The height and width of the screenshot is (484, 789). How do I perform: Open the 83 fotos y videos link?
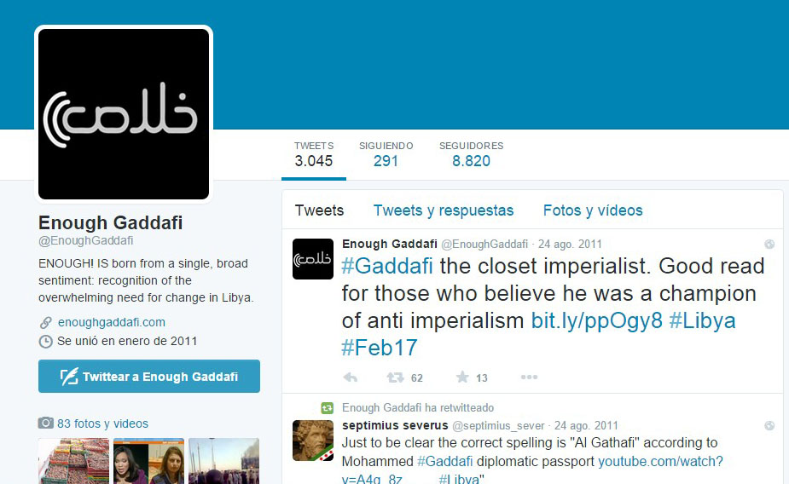tap(102, 423)
